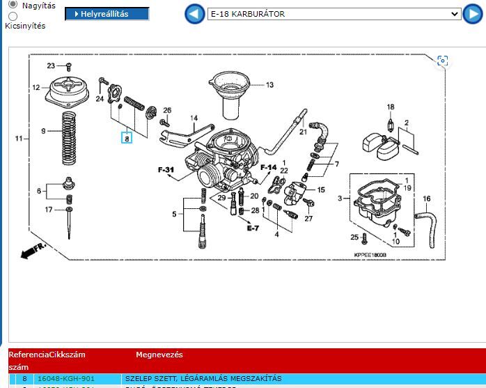
Task: Click the F-31 cross-reference label
Action: click(x=166, y=170)
